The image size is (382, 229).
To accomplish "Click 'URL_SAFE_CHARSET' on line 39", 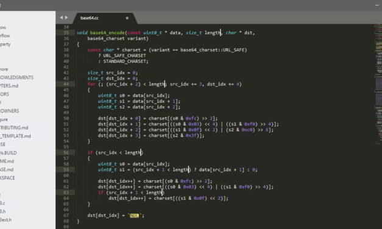I will click(124, 55).
